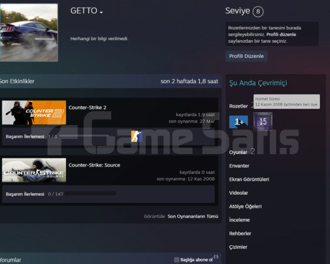Screen dimensions: 330x264
Task: Click the Counter-Strike: Source 0 / 147 progress bar
Action: (91, 194)
